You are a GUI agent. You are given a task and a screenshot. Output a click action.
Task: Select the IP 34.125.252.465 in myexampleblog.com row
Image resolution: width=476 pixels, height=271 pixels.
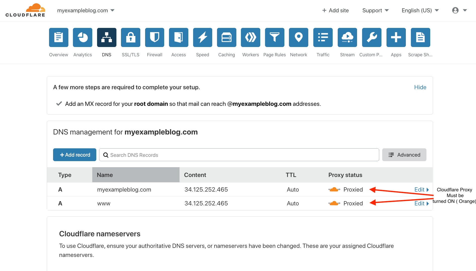[206, 190]
